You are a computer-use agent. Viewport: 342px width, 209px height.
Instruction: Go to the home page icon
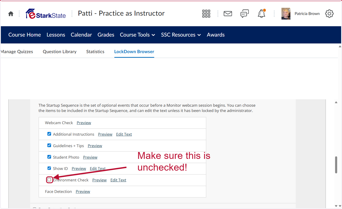click(x=11, y=14)
